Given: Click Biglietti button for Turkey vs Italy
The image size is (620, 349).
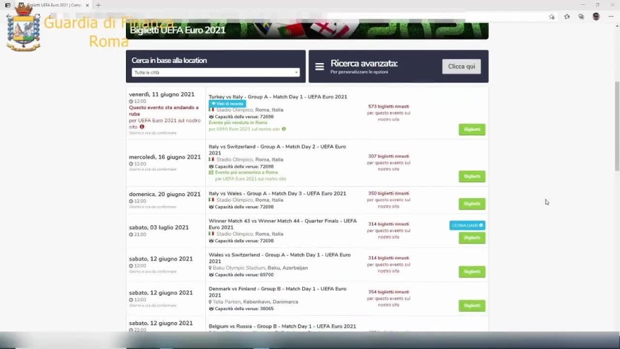Looking at the screenshot, I should [472, 130].
